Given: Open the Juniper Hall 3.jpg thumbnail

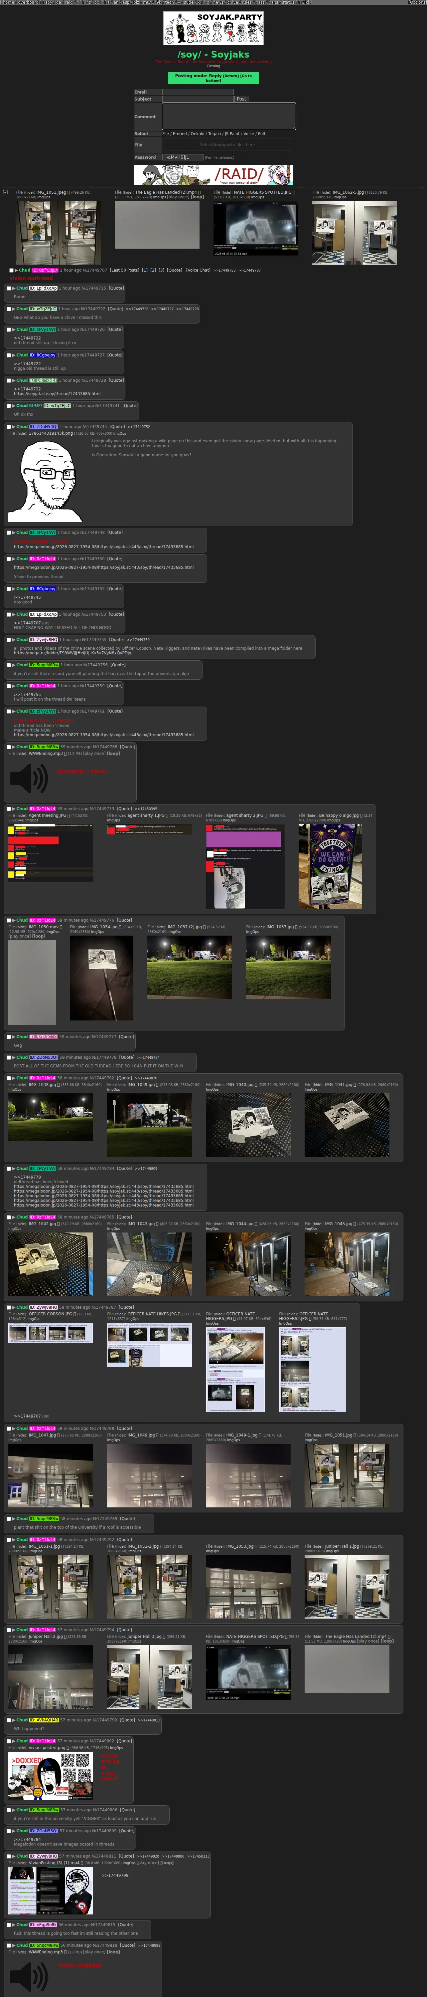Looking at the screenshot, I should point(150,1676).
